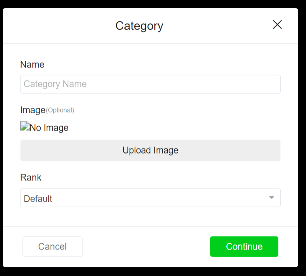Click the Rank field label

tap(31, 178)
